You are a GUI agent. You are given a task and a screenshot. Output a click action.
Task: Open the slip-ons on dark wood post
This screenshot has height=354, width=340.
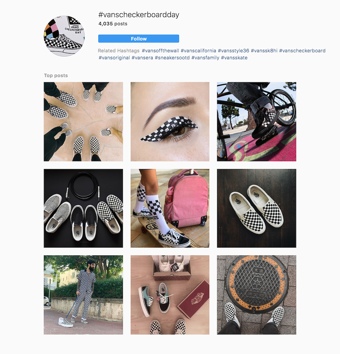point(256,208)
